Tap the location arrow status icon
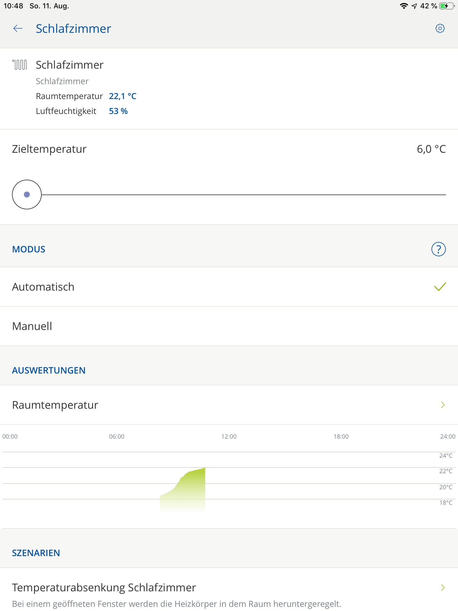Viewport: 458px width, 611px height. pyautogui.click(x=414, y=6)
